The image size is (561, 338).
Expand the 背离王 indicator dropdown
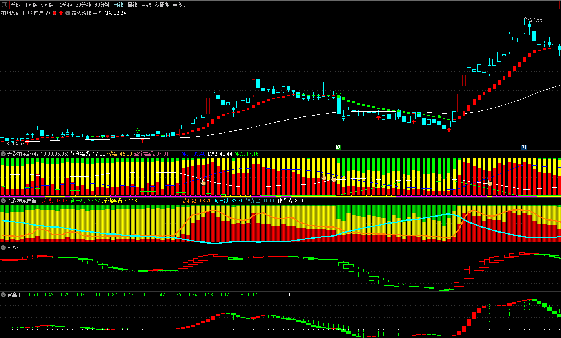click(3, 295)
